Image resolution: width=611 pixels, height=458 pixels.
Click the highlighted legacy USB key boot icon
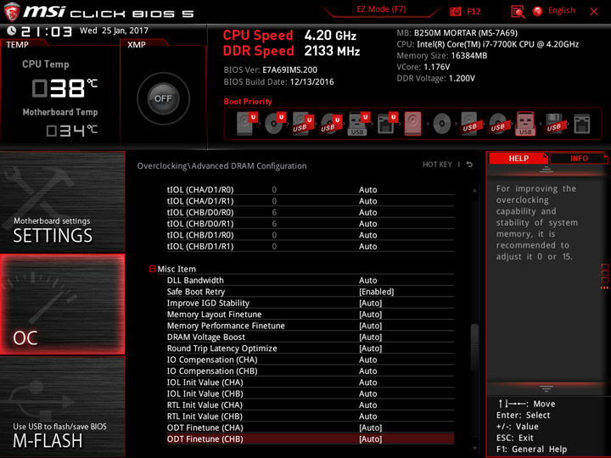click(525, 124)
